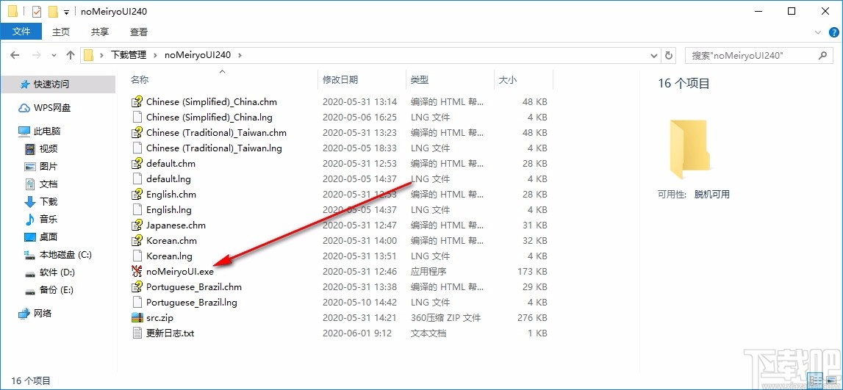This screenshot has height=390, width=843.
Task: Open the noMeiryoUI.exe application icon
Action: point(137,271)
